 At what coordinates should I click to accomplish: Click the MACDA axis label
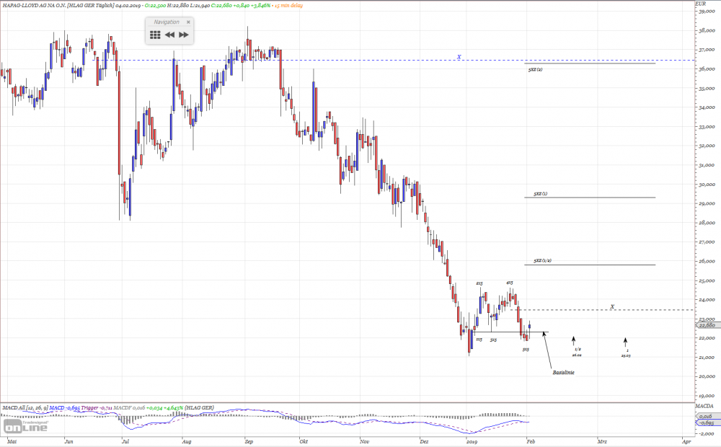(x=704, y=407)
